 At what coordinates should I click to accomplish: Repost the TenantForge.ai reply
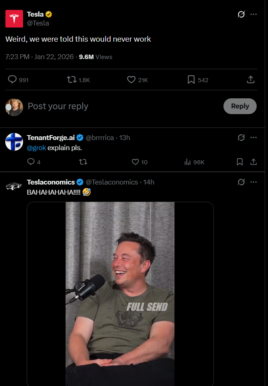[x=83, y=162]
